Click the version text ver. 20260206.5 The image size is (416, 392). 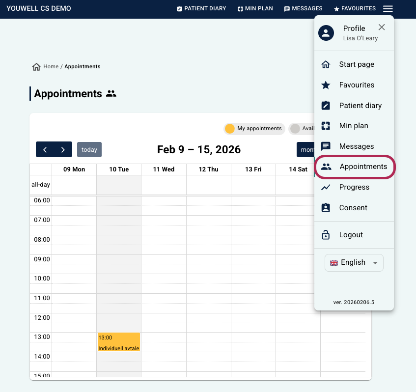tap(354, 302)
